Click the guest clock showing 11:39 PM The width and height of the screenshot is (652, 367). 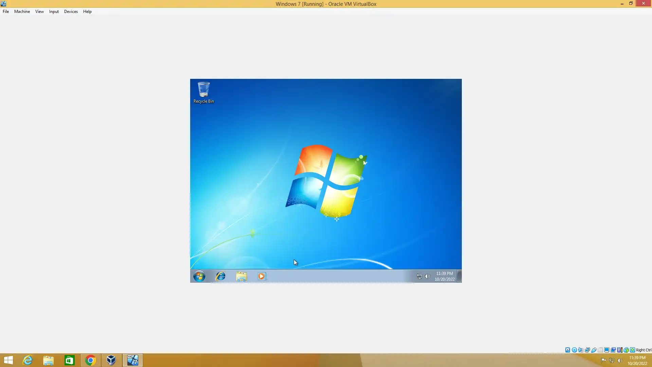tap(444, 276)
